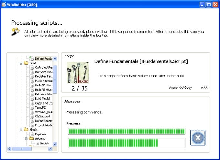
Task: Maximize the WinBuilder window
Action: tap(209, 5)
